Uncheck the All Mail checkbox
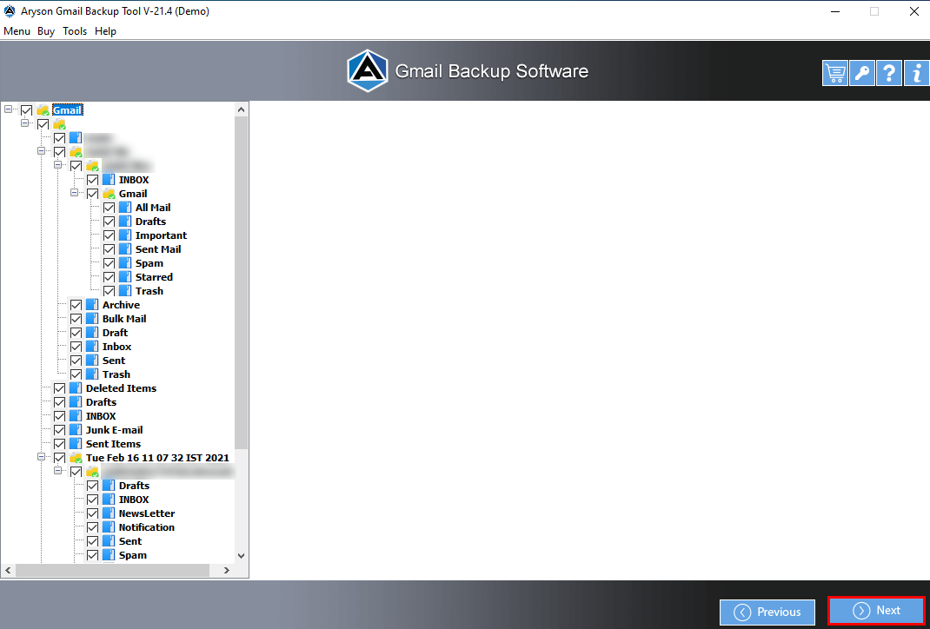930x629 pixels. click(110, 208)
